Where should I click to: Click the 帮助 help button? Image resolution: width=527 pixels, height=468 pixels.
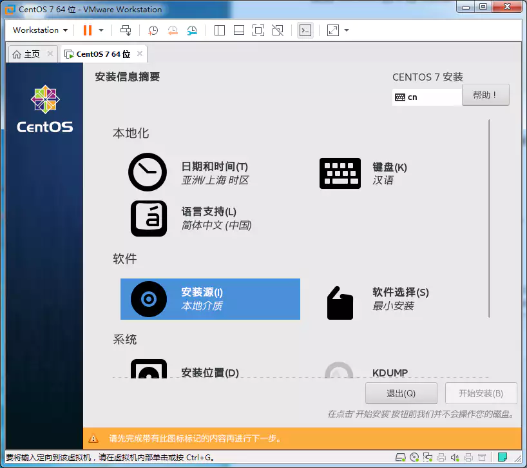coord(485,94)
